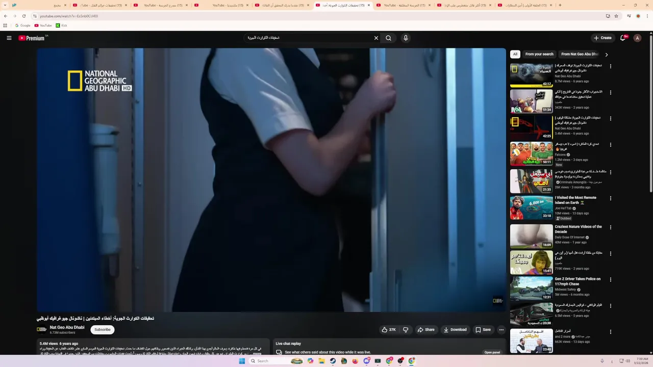Open the YouTube guide hamburger menu
Screen dimensions: 653x367
click(9, 38)
